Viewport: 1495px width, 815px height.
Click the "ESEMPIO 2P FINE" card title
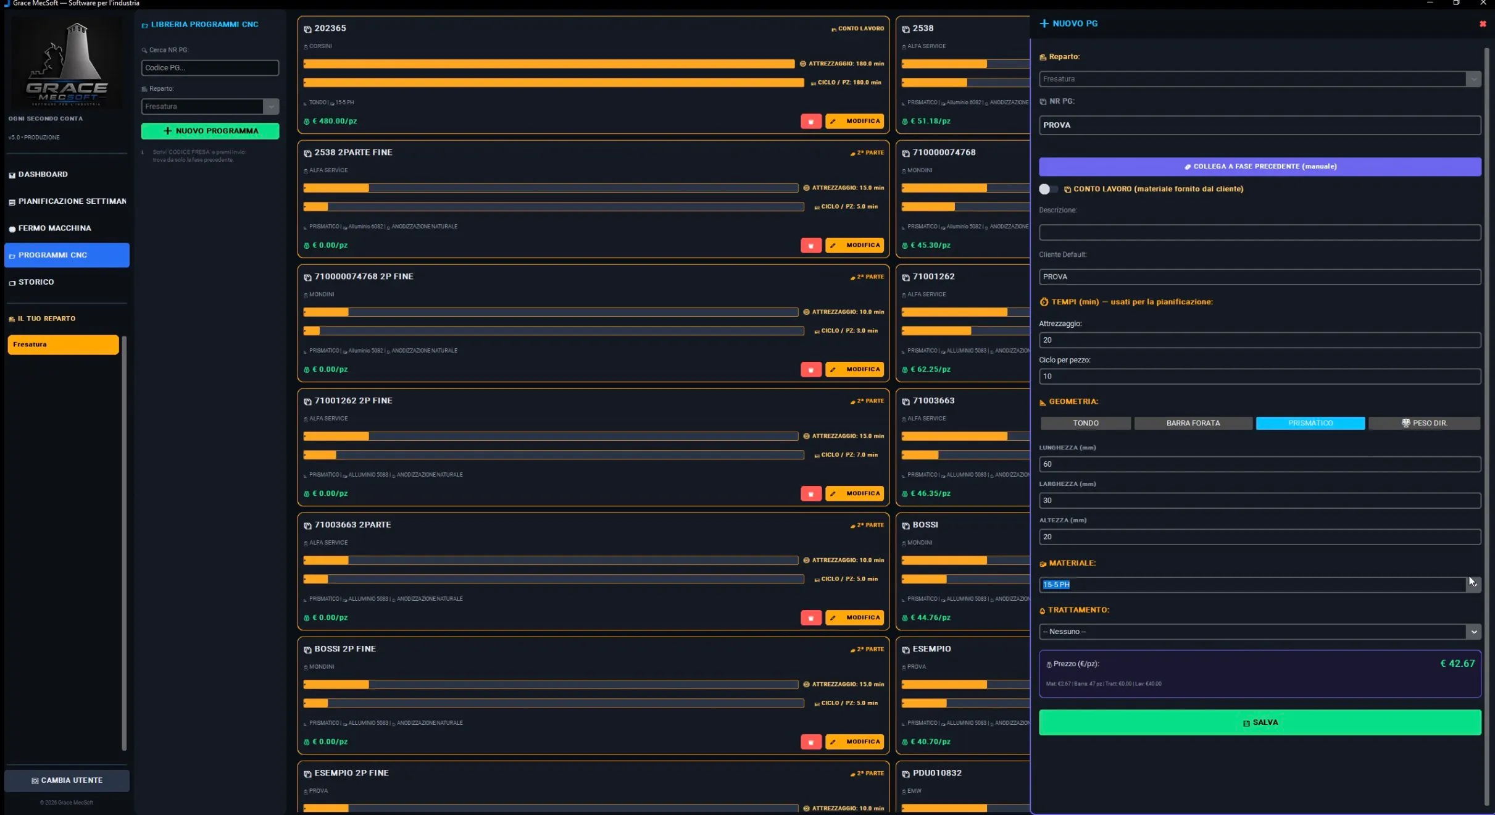point(351,773)
